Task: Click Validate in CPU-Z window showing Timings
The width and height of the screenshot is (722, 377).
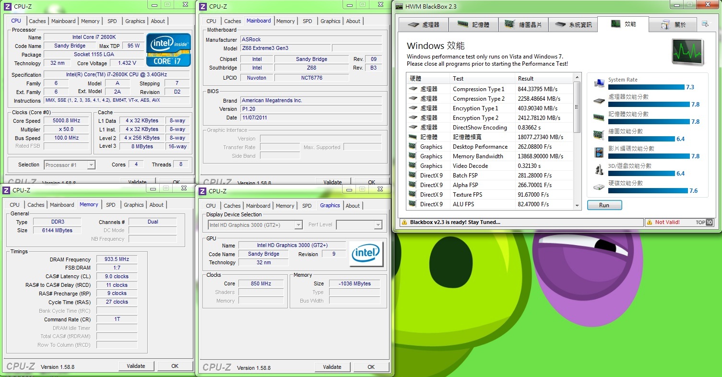Action: coord(136,366)
